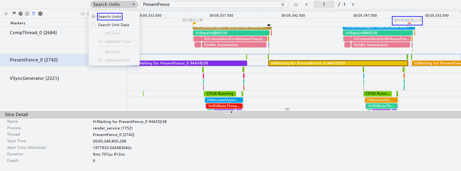Select the first H:Repaint|M0538 slice
Screen dimensions: 461x171
pos(231,33)
